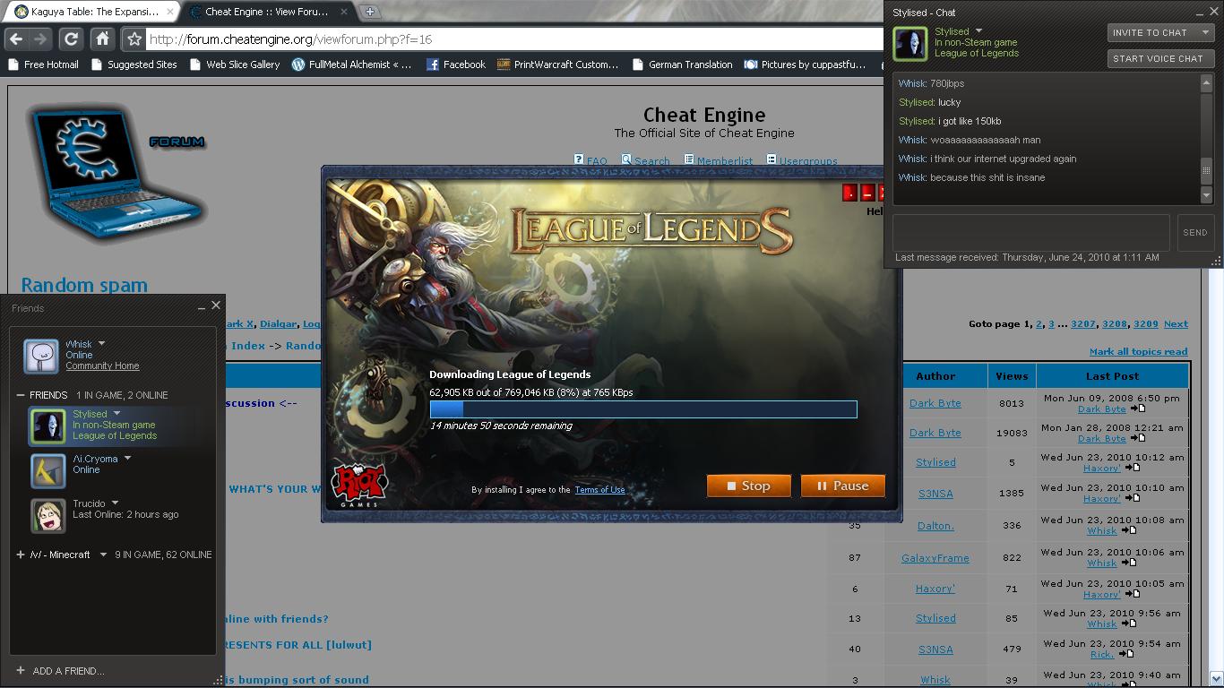Click the plus icon beside ADD A FRIEND
1224x688 pixels.
coord(20,670)
